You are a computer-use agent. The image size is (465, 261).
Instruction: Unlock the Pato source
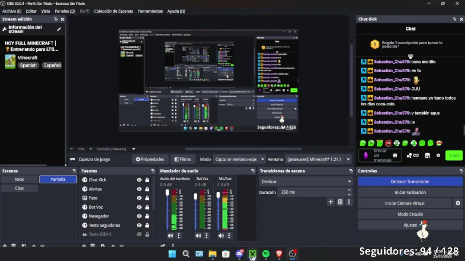(147, 198)
